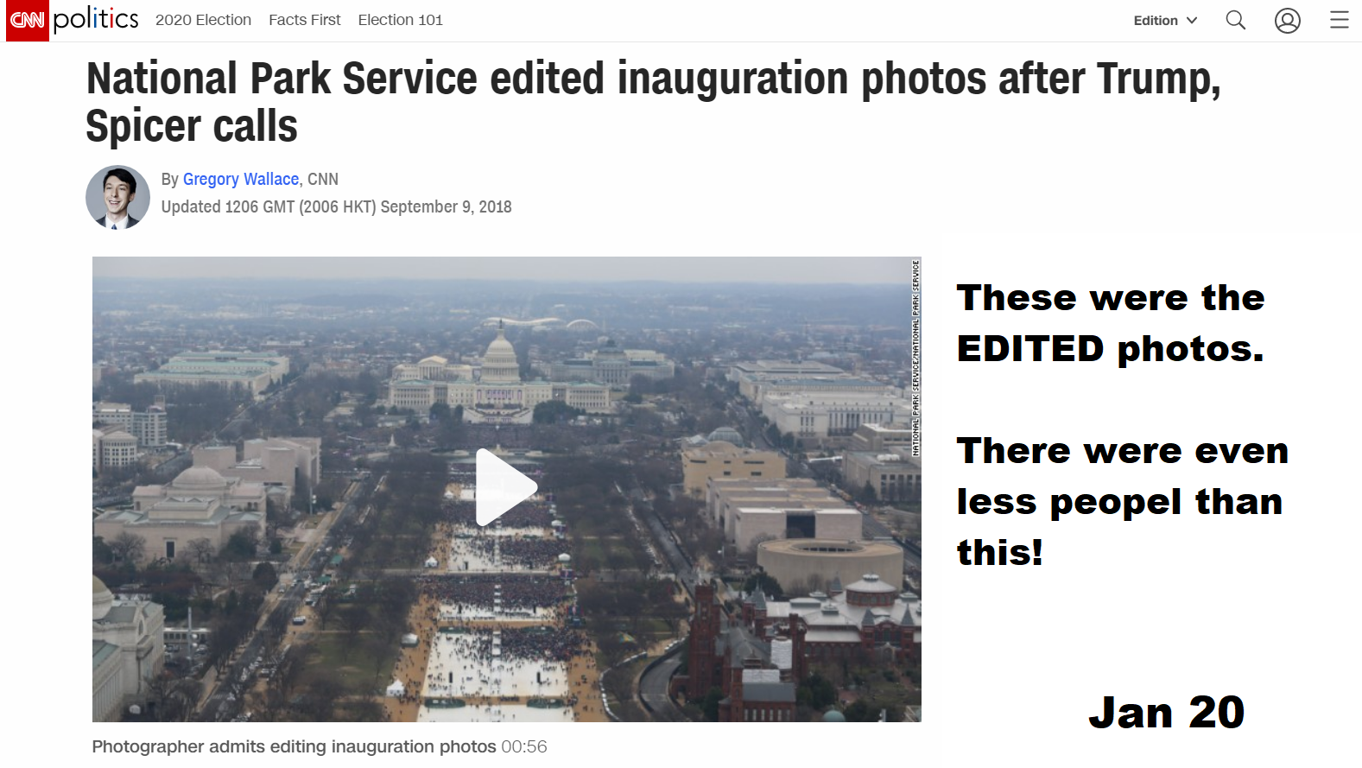Click the politics section label

tap(96, 19)
